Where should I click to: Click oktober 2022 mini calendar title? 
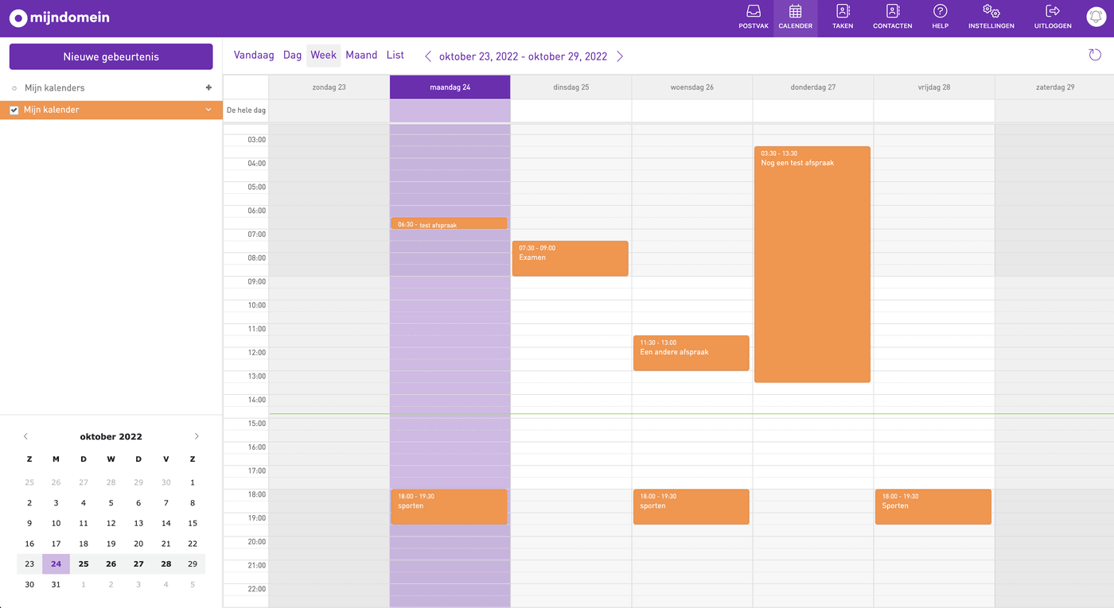[x=111, y=436]
